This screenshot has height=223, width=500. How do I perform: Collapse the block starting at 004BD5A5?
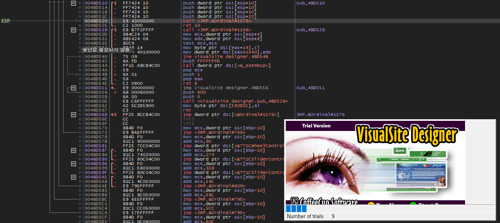coord(74,177)
